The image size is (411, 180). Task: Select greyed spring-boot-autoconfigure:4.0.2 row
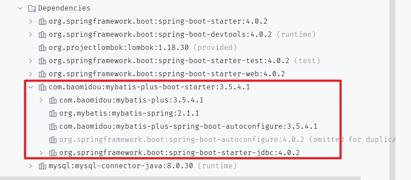(x=227, y=139)
